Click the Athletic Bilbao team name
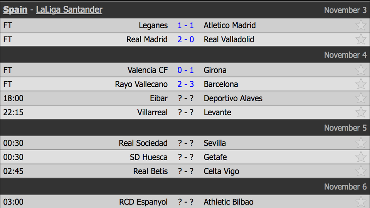Image resolution: width=370 pixels, height=208 pixels. pyautogui.click(x=229, y=202)
